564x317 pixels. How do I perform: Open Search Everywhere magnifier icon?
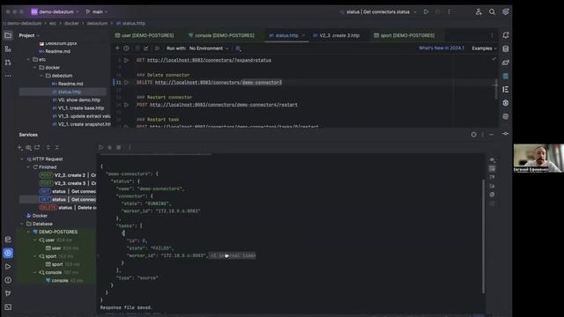pos(492,11)
